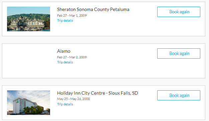This screenshot has height=121, width=209.
Task: Click the May 25 - May 26, 2008 dates
Action: click(73, 99)
